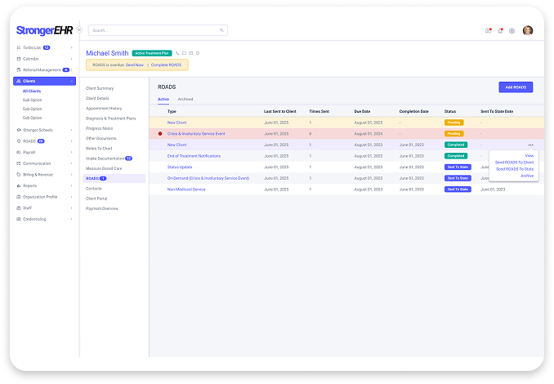The height and width of the screenshot is (384, 554).
Task: Open the settings gear icon
Action: pyautogui.click(x=512, y=30)
